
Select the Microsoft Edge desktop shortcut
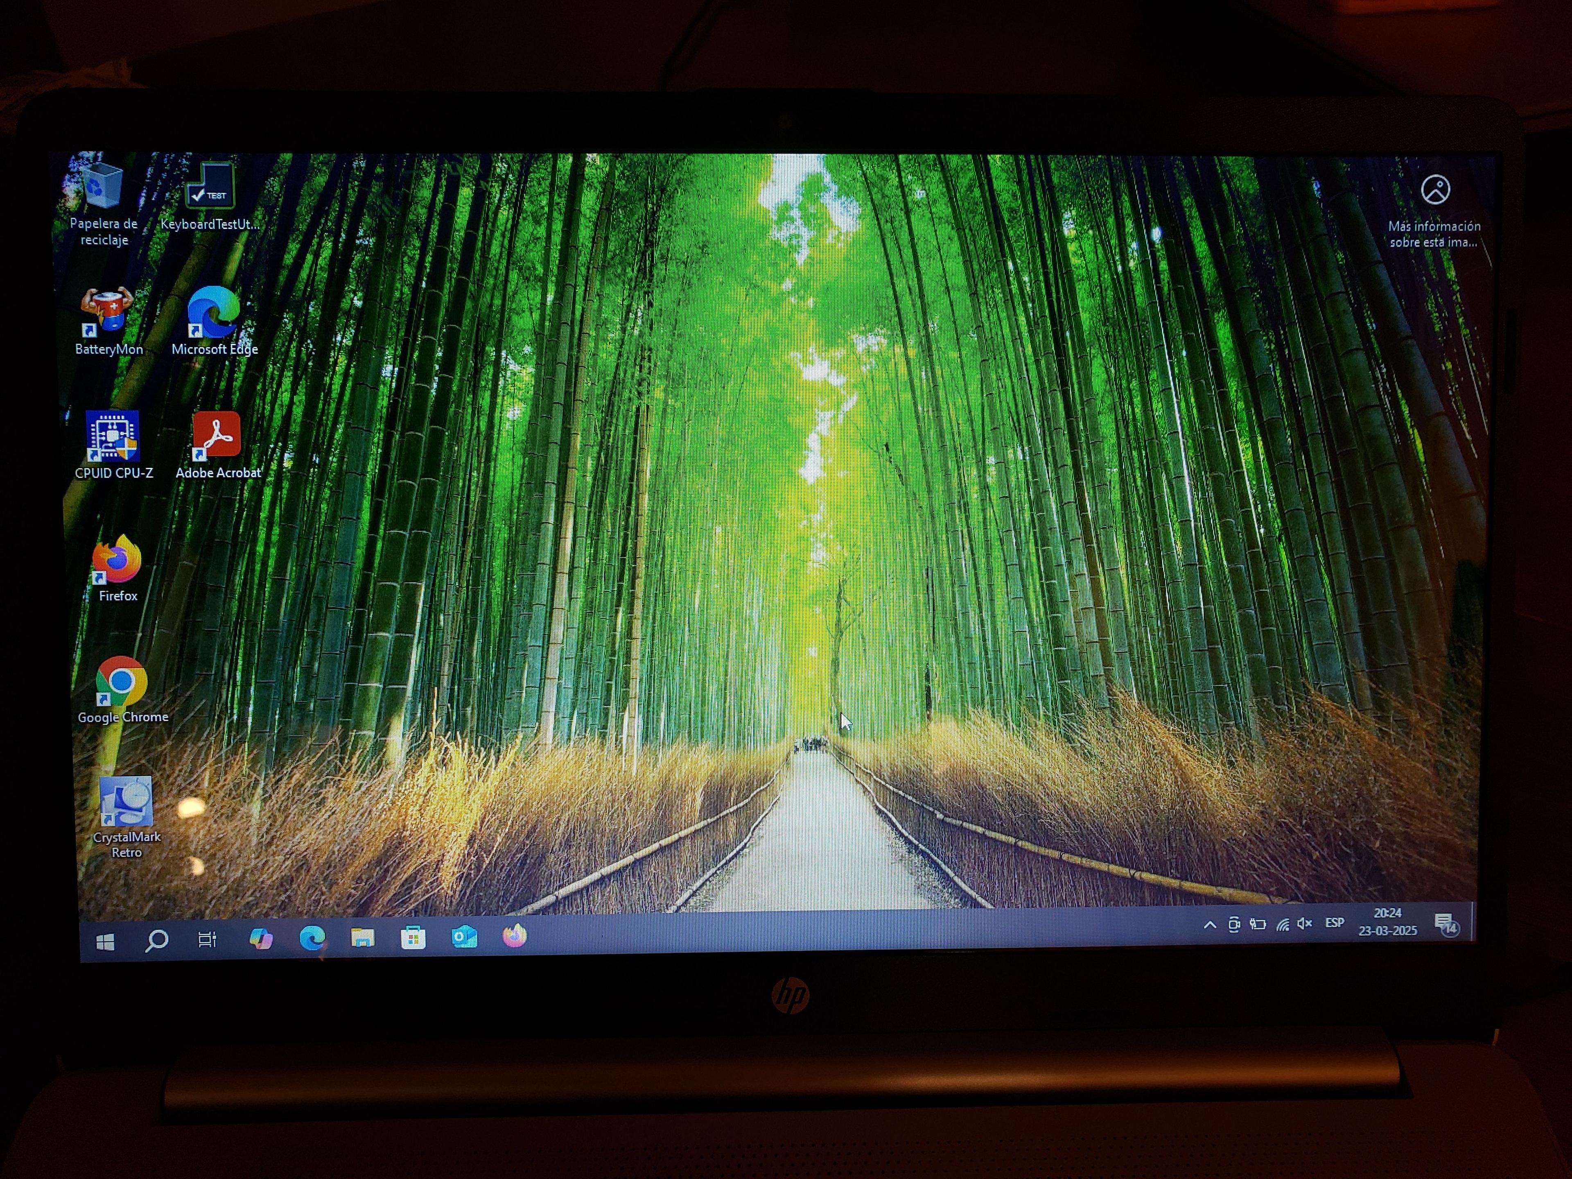(213, 312)
